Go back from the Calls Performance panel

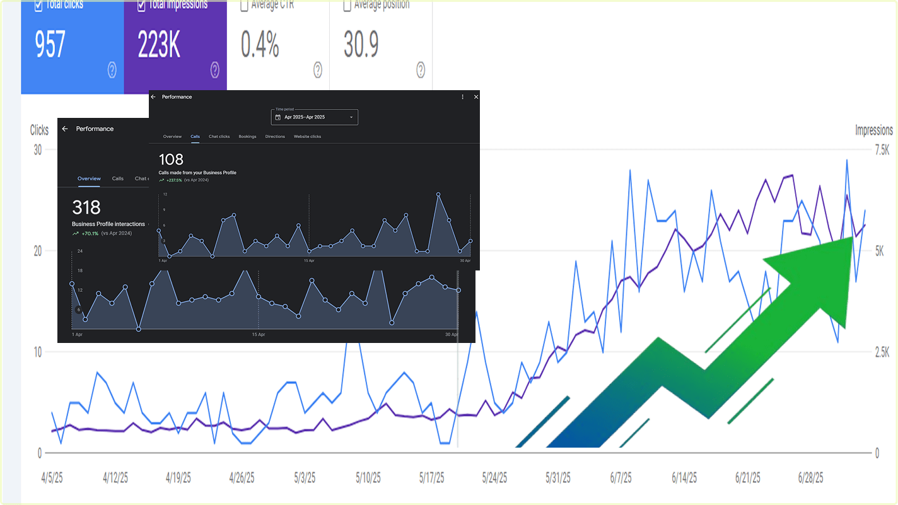click(x=153, y=97)
